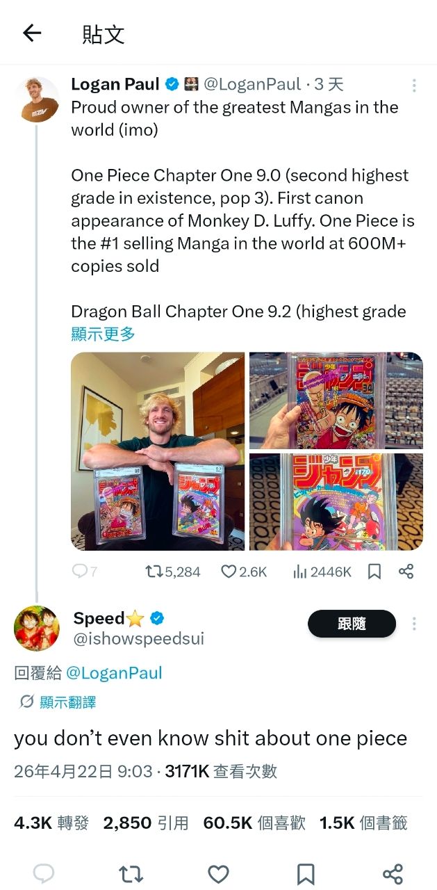Viewport: 437px width, 890px height.
Task: Reply to Speed's post in bottom bar
Action: point(44,874)
